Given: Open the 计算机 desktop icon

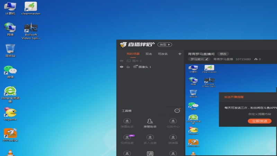Looking at the screenshot, I should click(10, 8).
